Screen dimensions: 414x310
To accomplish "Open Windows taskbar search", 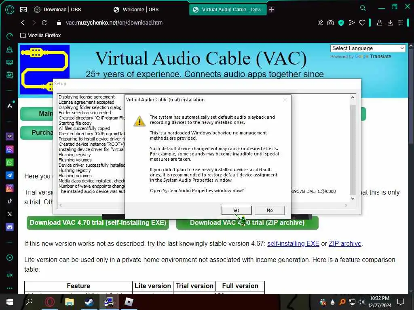I will coord(29,302).
